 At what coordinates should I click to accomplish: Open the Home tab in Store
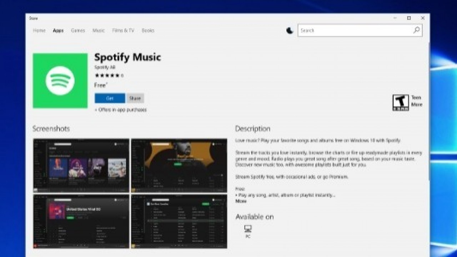tap(39, 31)
